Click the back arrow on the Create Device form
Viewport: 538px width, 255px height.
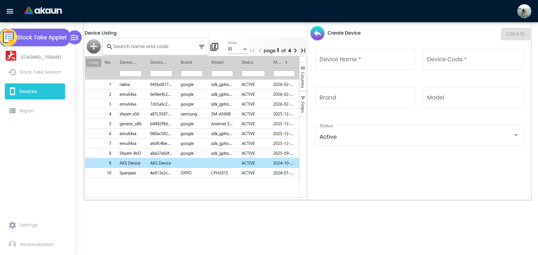(x=317, y=33)
